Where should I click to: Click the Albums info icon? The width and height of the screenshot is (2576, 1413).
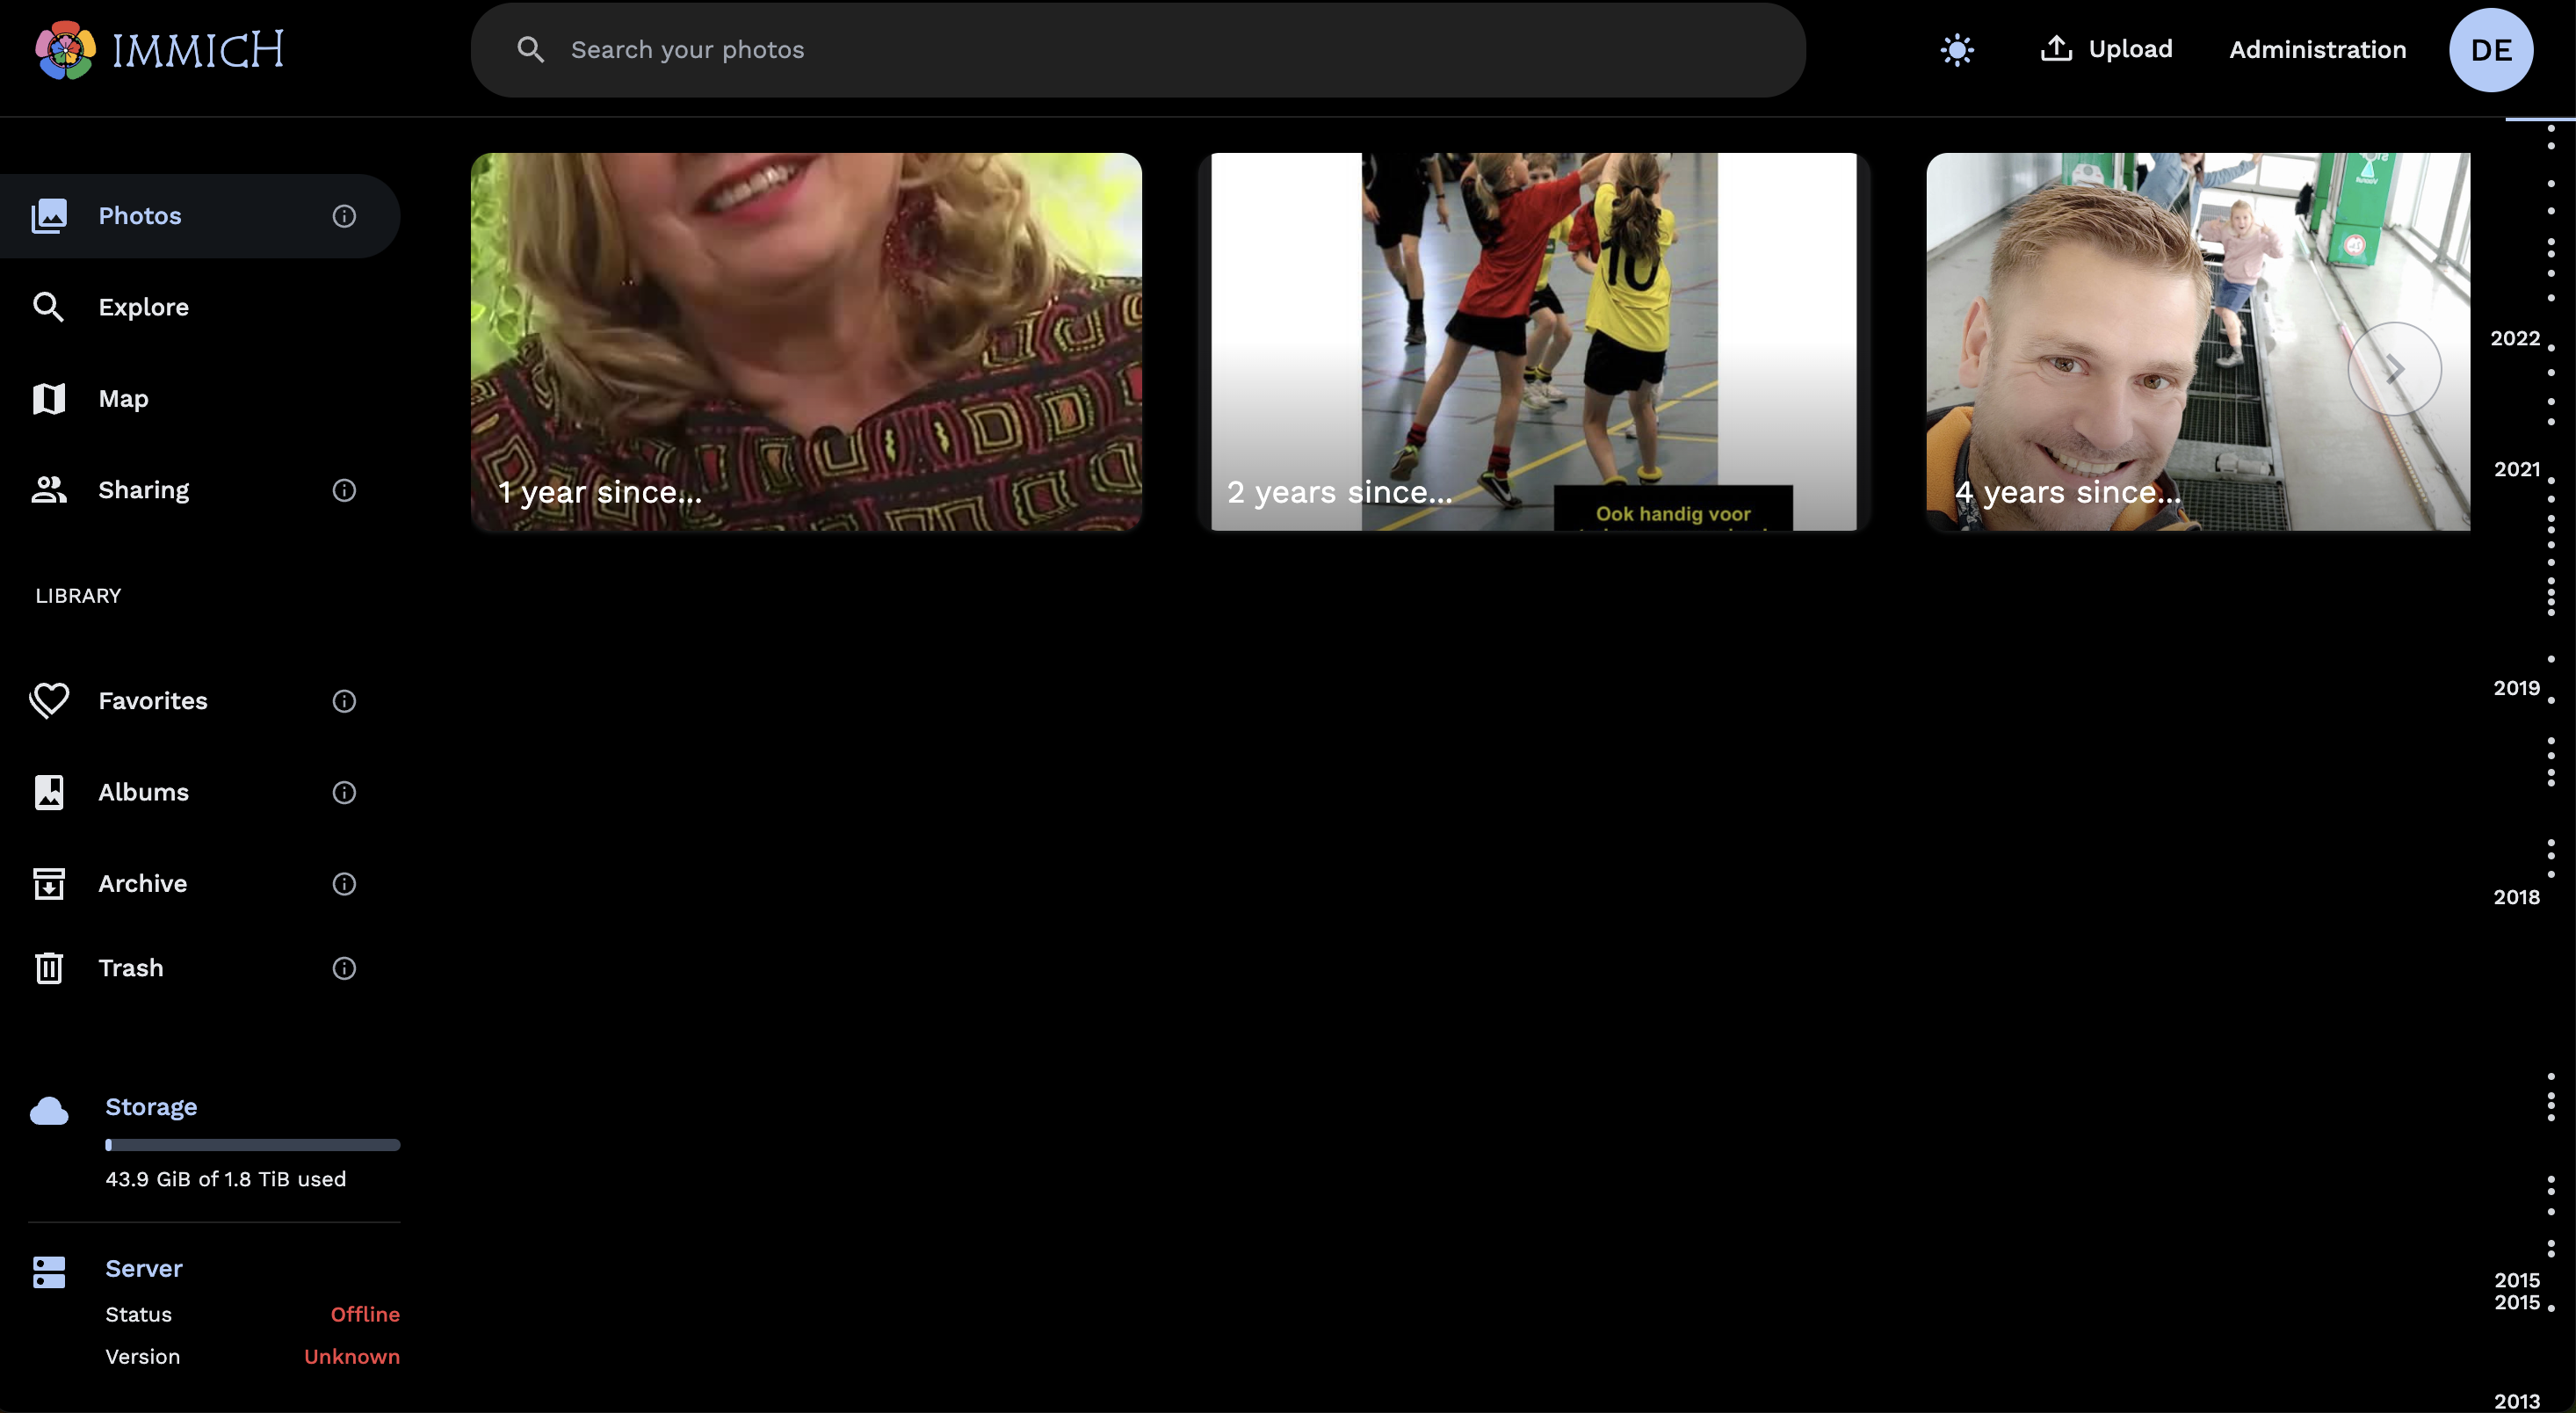[x=344, y=793]
